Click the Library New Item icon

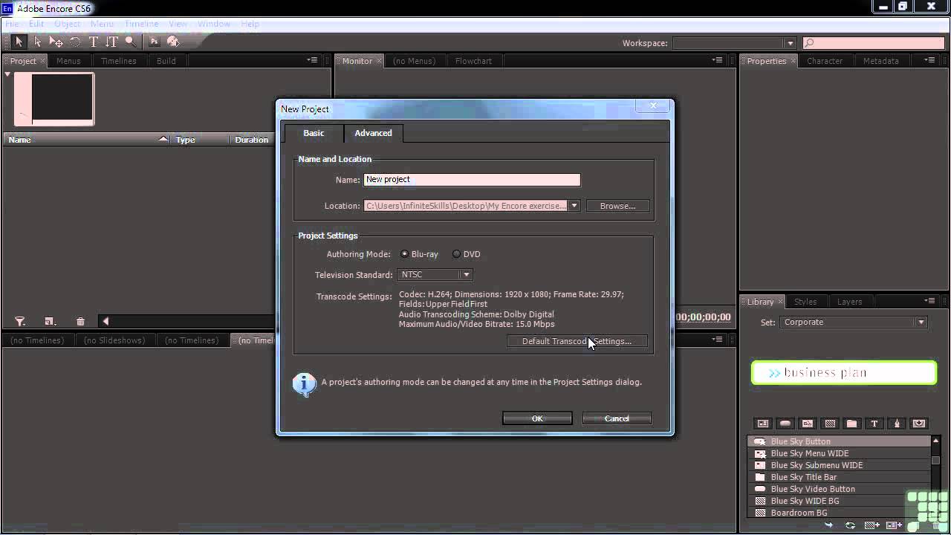[x=872, y=525]
